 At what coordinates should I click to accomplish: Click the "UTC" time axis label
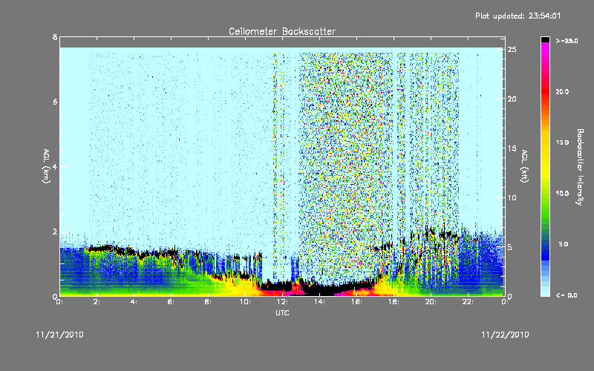pyautogui.click(x=282, y=312)
